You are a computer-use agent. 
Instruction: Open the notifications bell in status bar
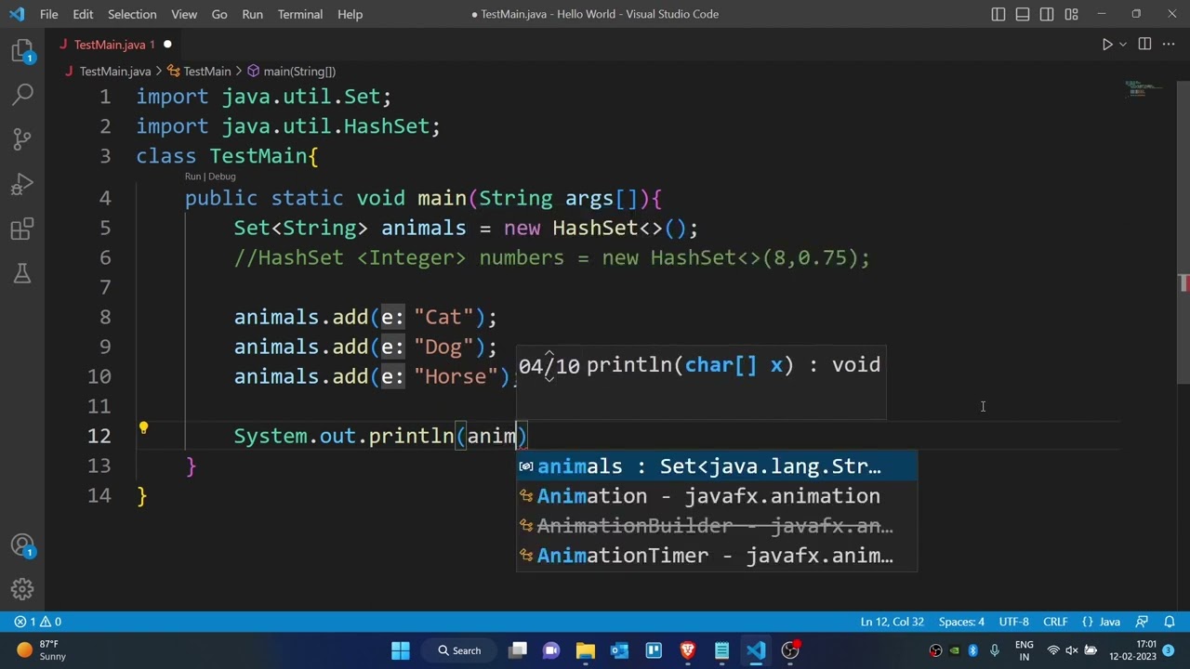point(1170,622)
